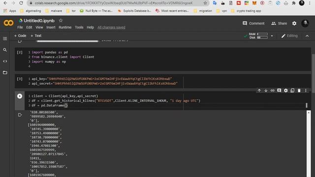
Task: Move cell down with arrow icon
Action: coord(266,90)
